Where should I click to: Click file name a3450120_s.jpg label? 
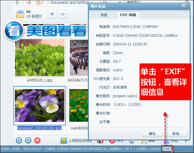pyautogui.click(x=39, y=80)
